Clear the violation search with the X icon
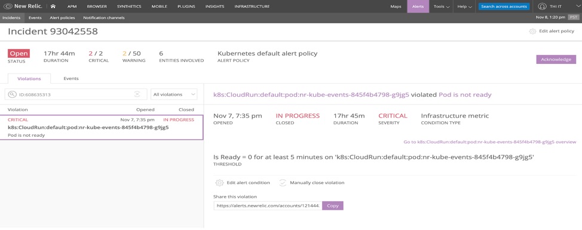The width and height of the screenshot is (582, 230). pos(137,94)
